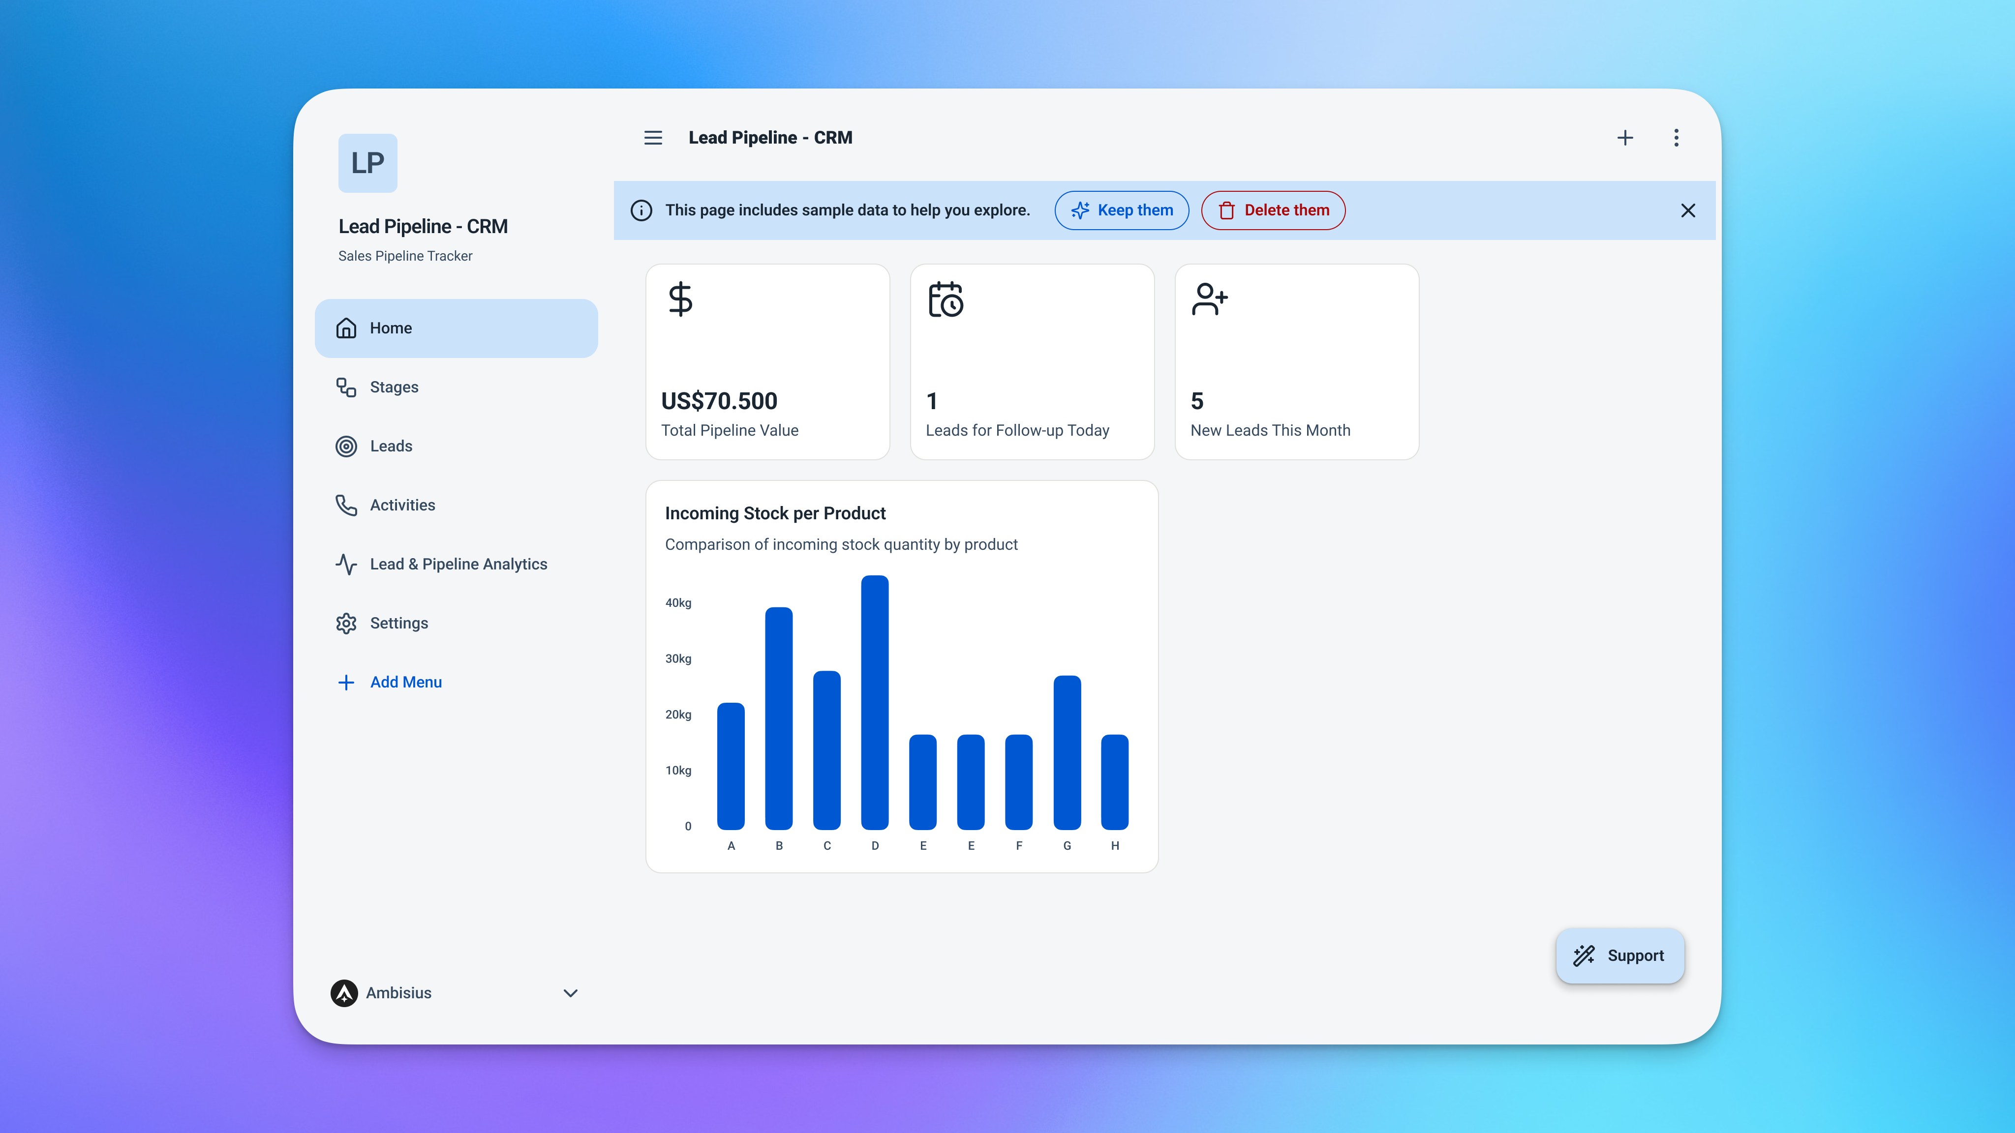This screenshot has width=2015, height=1133.
Task: Select Home in the navigation menu
Action: tap(390, 328)
